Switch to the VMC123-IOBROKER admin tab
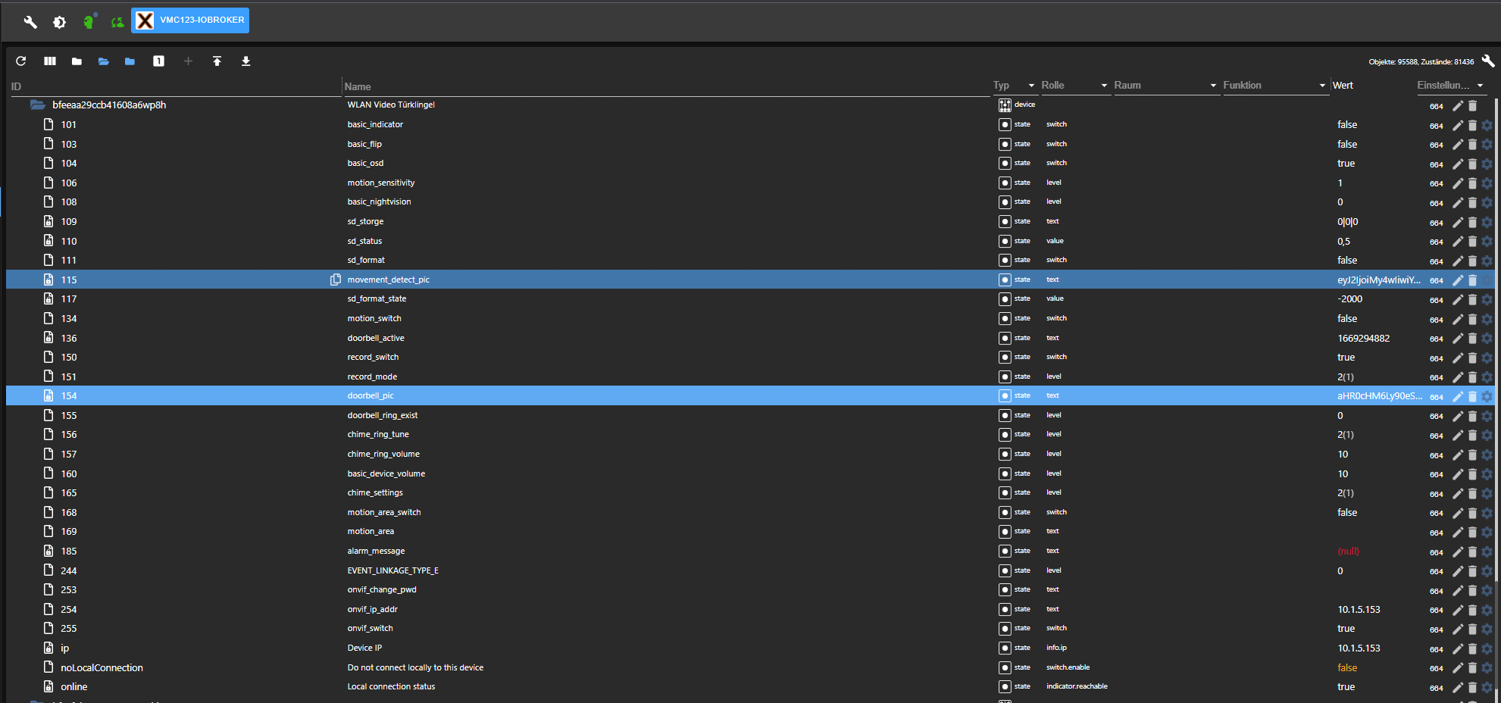 pyautogui.click(x=189, y=20)
